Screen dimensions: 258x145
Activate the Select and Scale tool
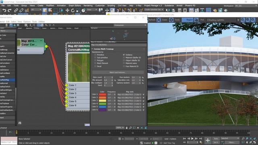point(78,10)
